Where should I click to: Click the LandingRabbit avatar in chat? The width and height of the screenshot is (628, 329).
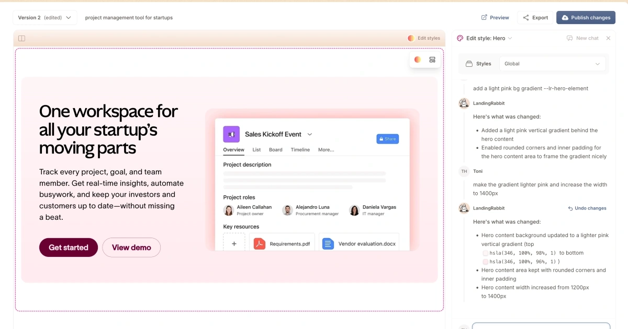coord(464,103)
